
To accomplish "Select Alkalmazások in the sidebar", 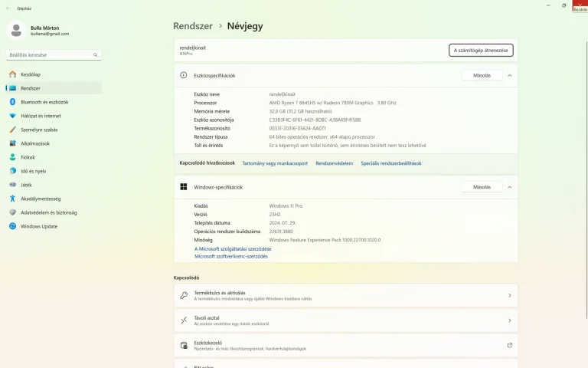I will (x=54, y=143).
